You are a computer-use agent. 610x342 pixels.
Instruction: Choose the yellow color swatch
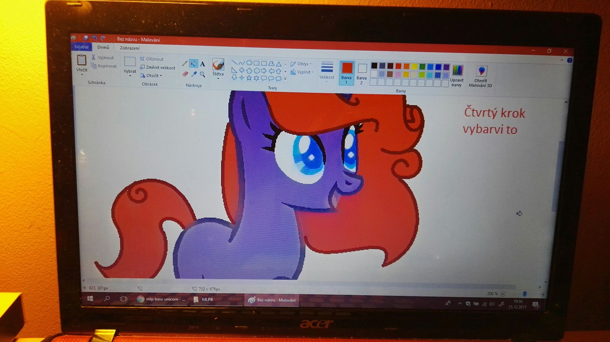pyautogui.click(x=414, y=66)
